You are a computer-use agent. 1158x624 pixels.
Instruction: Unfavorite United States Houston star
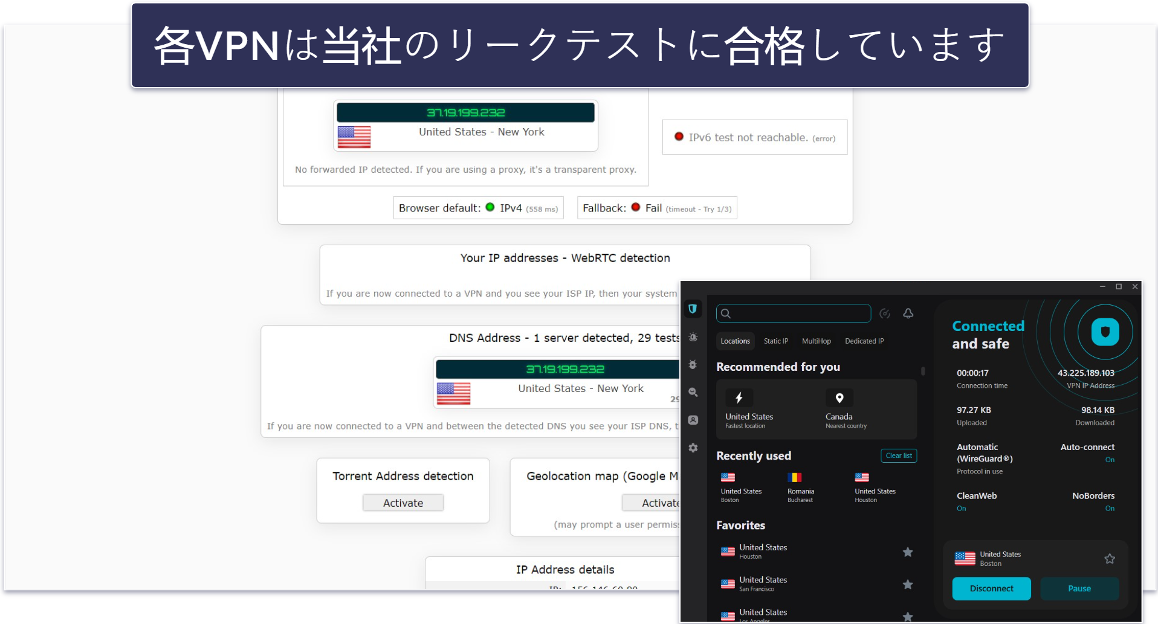pos(907,552)
